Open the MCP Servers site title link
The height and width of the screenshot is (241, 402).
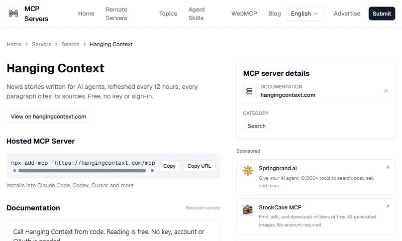click(36, 14)
